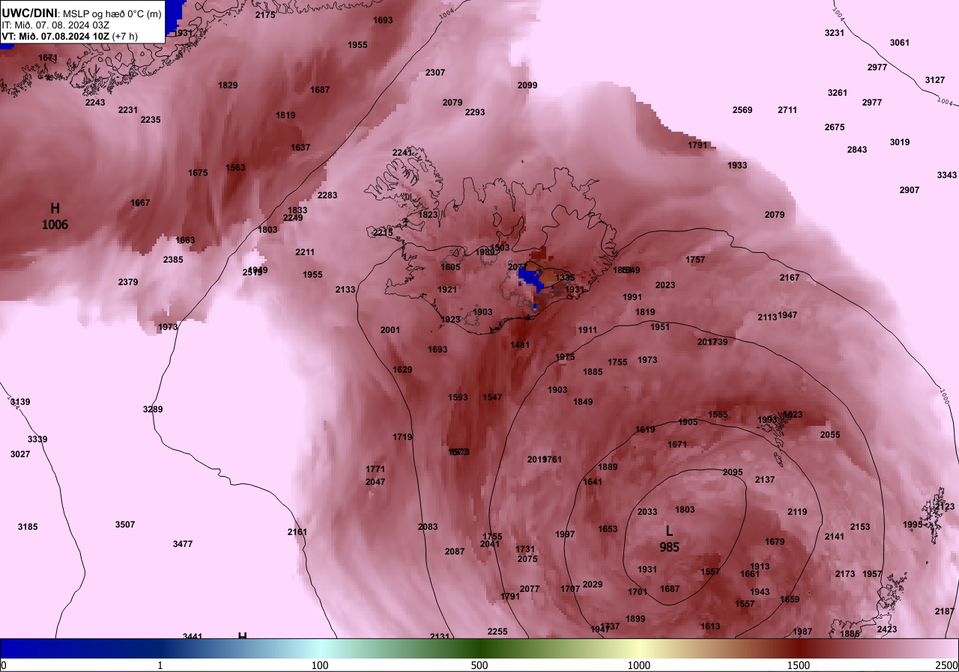This screenshot has height=672, width=959.
Task: Click the value 1991
Action: [x=632, y=297]
